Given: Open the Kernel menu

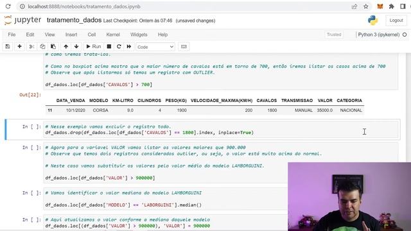Looking at the screenshot, I should [x=113, y=35].
